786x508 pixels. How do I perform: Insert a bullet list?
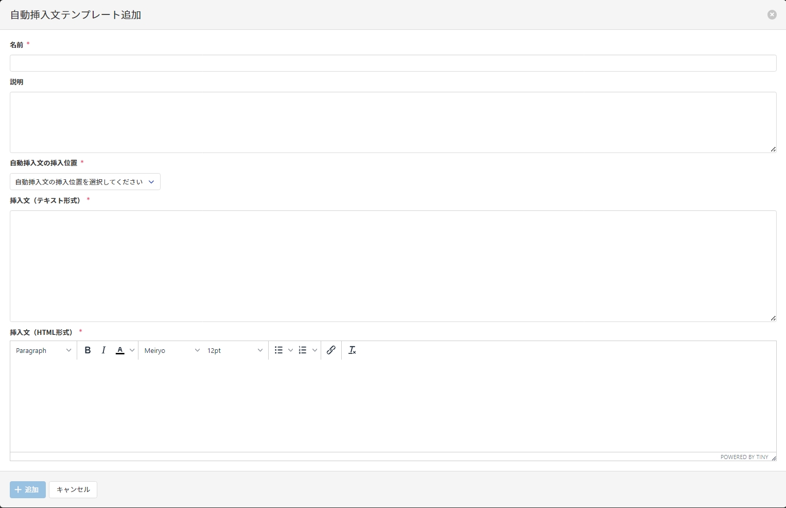(278, 350)
